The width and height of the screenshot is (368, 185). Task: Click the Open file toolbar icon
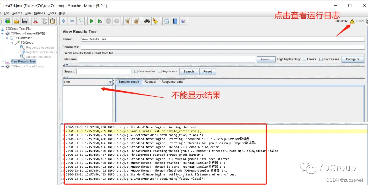coord(16,21)
